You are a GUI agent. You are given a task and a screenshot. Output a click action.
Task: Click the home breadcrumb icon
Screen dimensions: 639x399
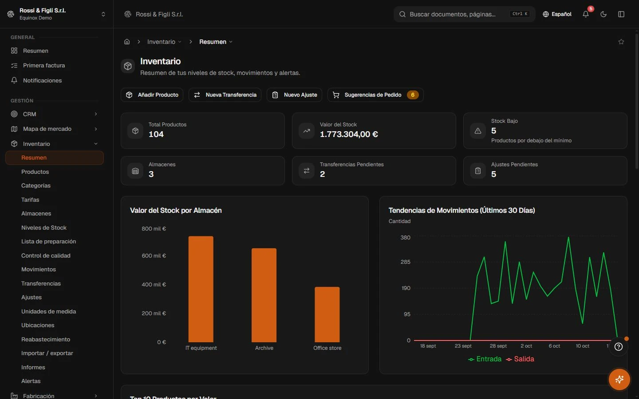click(x=127, y=42)
